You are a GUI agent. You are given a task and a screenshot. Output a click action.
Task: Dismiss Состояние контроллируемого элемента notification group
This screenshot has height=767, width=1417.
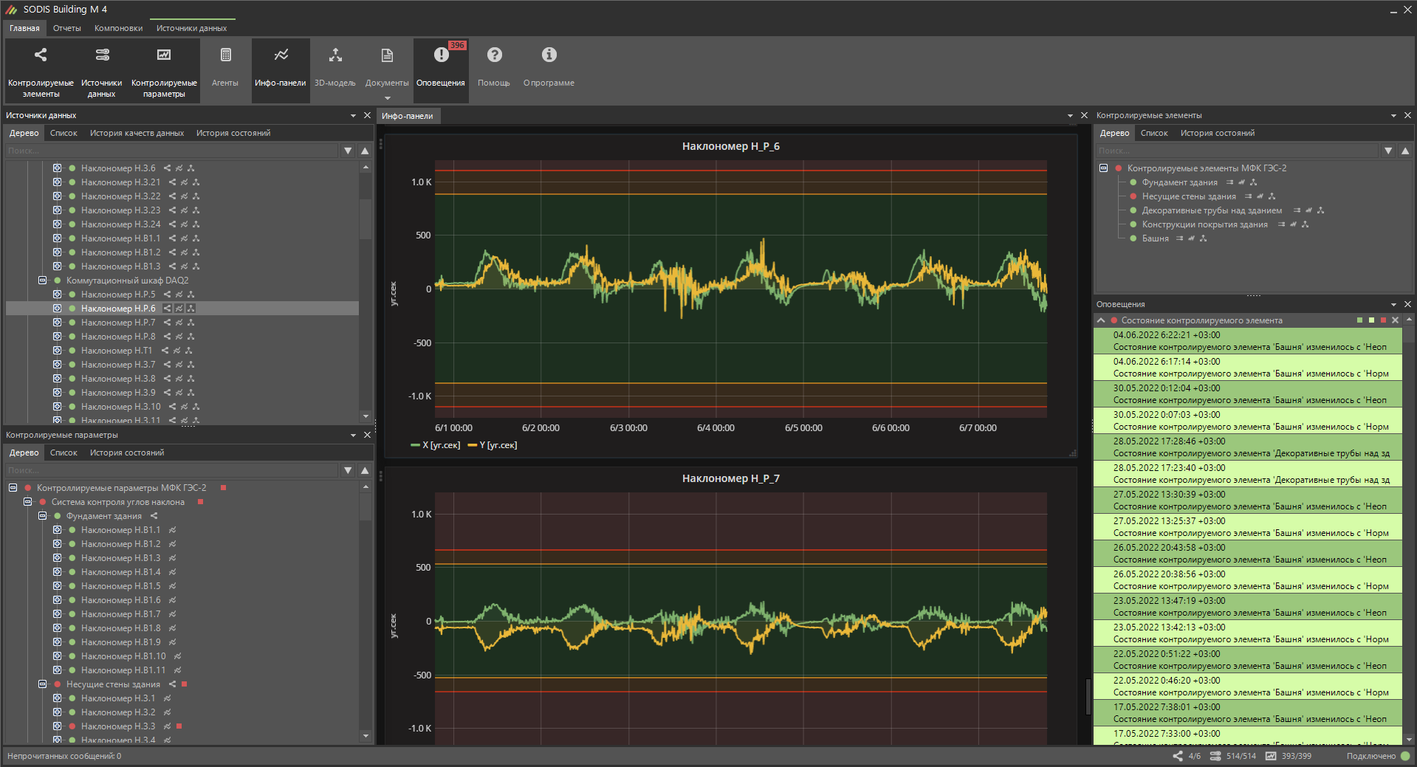point(1395,320)
